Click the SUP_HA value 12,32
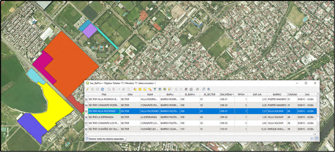The height and width of the screenshot is (152, 335). coord(257,129)
